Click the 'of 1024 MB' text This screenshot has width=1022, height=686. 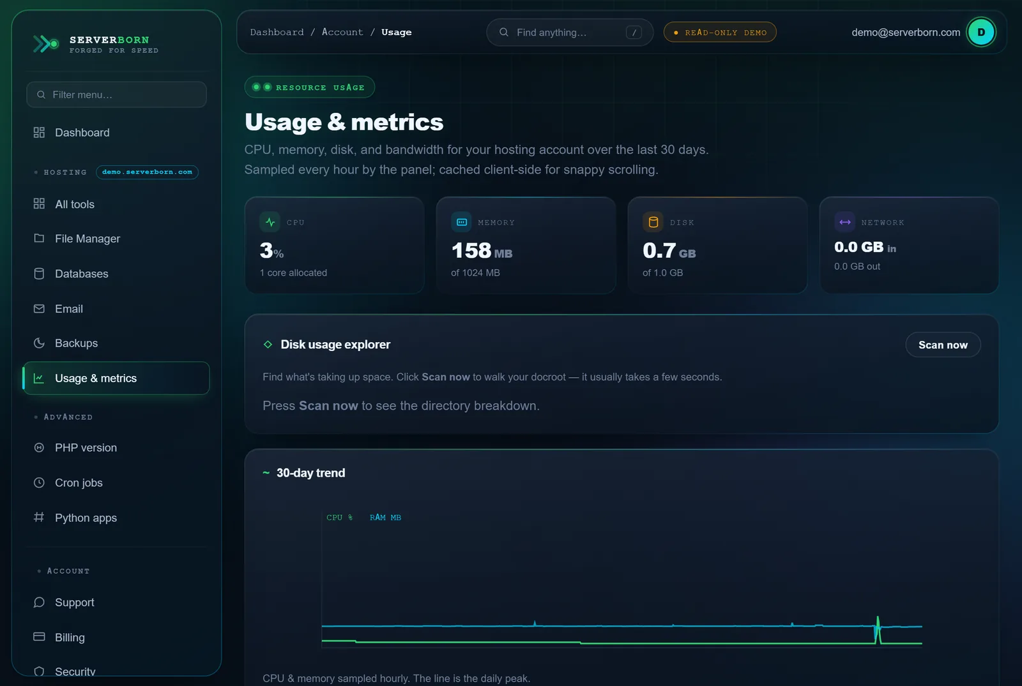pos(475,273)
